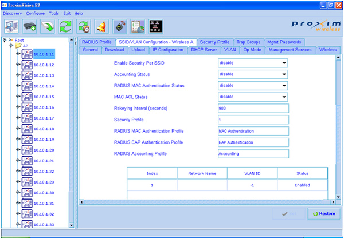
Task: Open the Help menu
Action: click(79, 13)
